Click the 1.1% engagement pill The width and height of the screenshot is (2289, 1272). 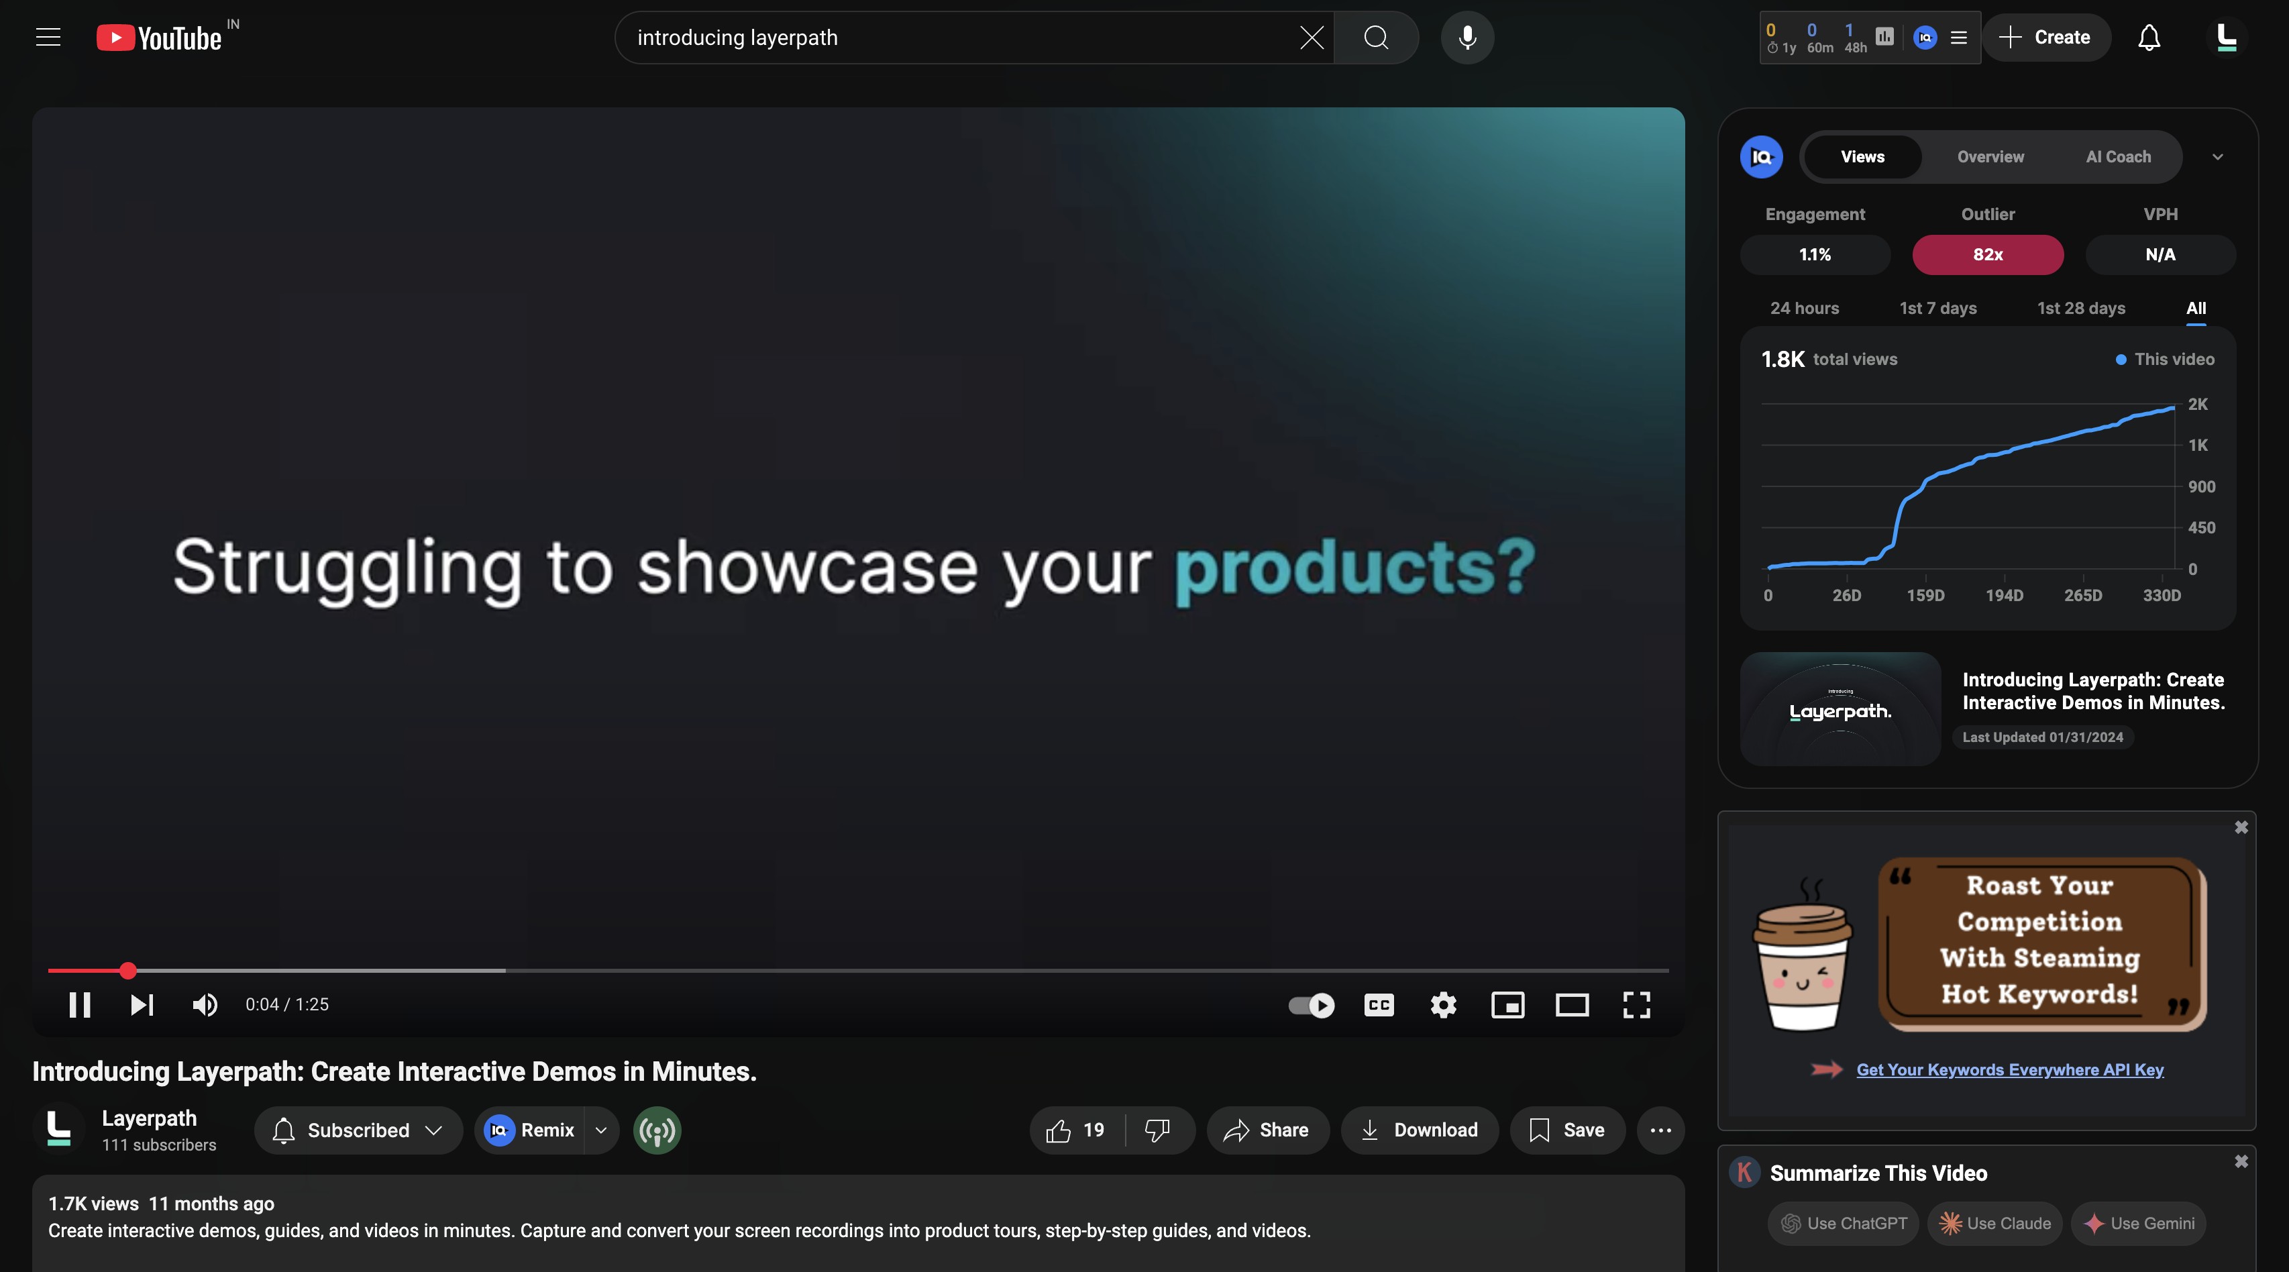[x=1815, y=254]
